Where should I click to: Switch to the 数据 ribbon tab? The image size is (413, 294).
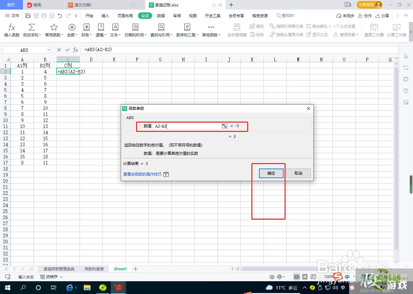point(161,16)
